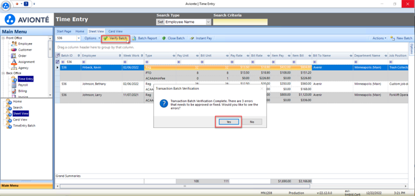Screen dimensions: 415x196
Task: Switch to the Start Page tab
Action: point(64,31)
